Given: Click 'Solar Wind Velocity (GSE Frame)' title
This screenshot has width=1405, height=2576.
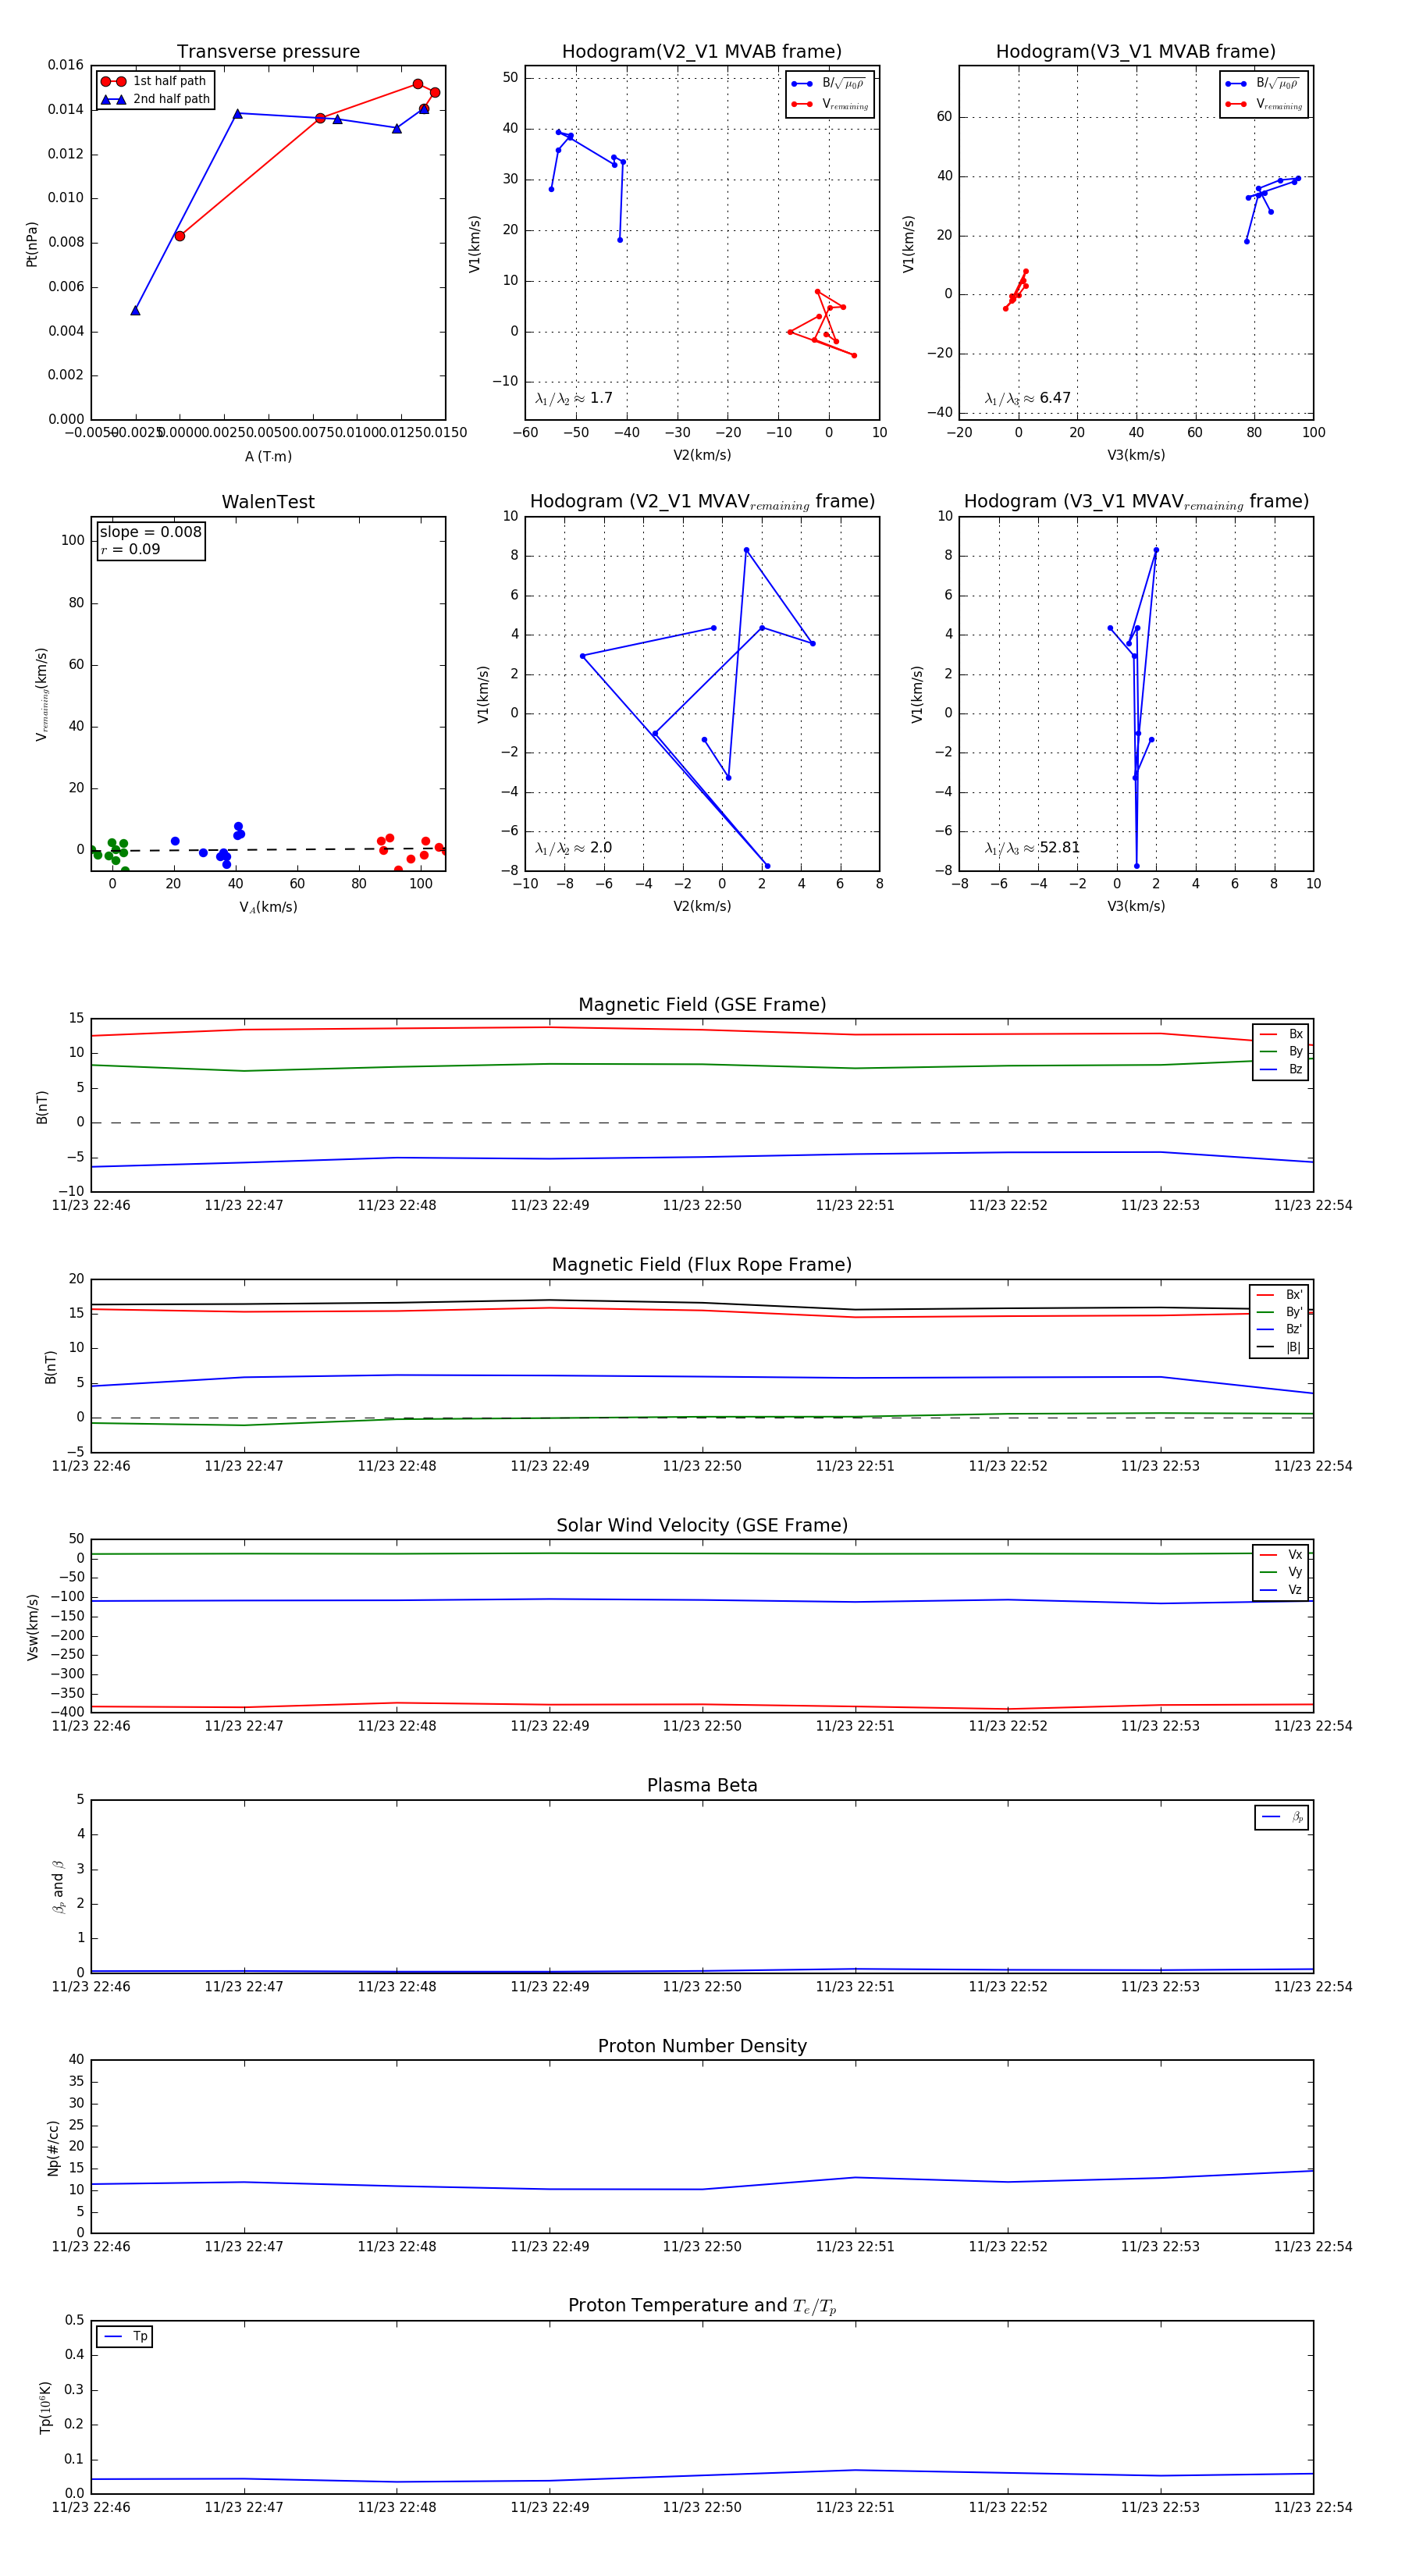Looking at the screenshot, I should click(702, 1525).
